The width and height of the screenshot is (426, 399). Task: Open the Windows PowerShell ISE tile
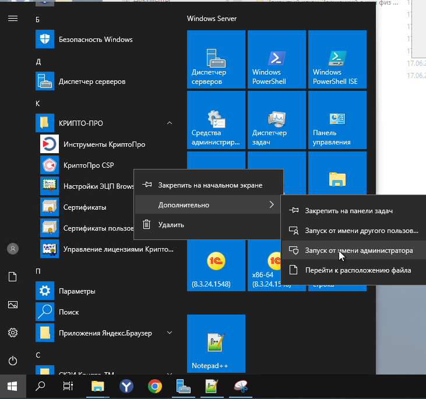click(337, 59)
